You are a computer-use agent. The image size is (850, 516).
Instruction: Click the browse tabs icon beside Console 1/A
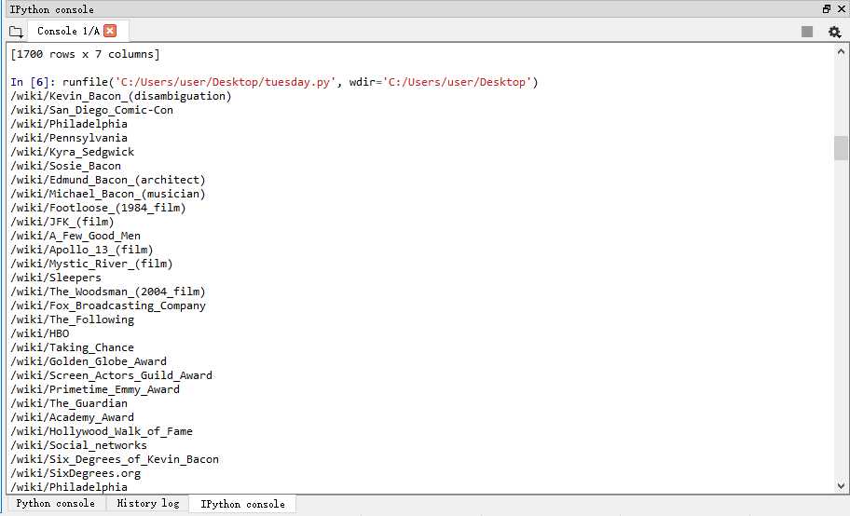pyautogui.click(x=16, y=32)
